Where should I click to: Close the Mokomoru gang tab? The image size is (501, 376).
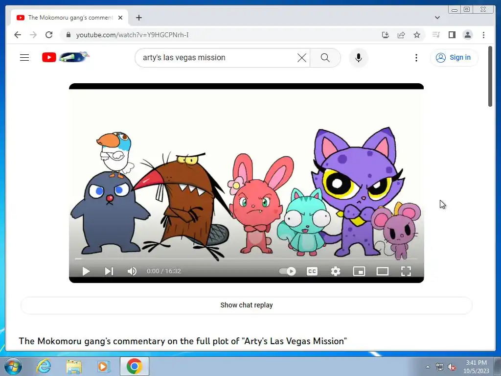tap(120, 18)
